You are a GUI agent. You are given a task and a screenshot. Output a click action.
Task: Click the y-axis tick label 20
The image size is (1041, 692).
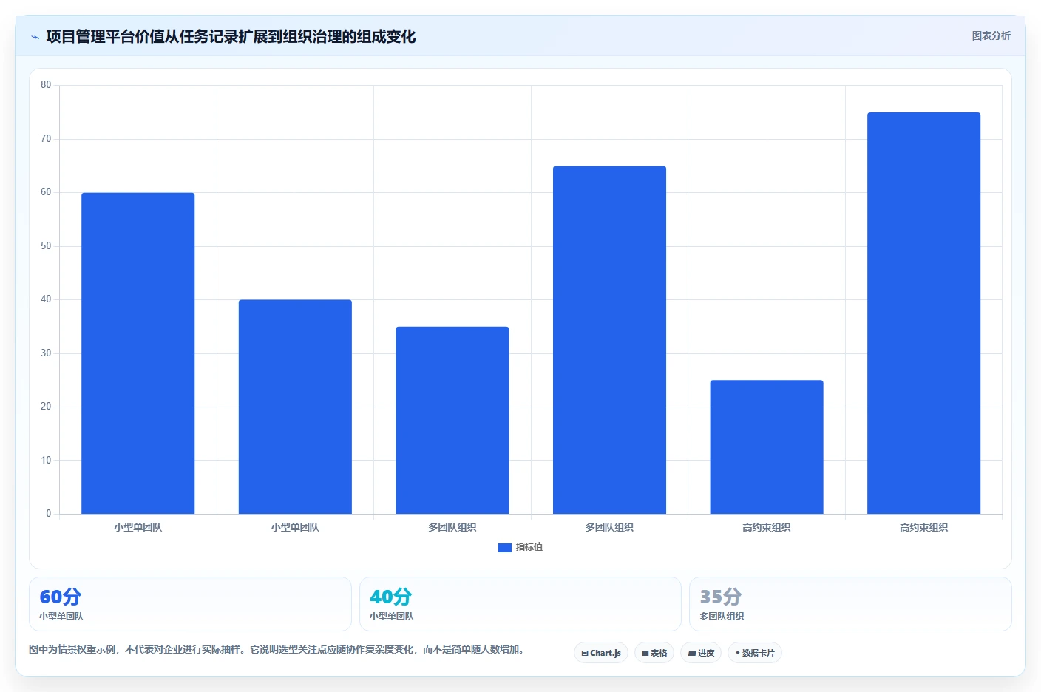46,407
